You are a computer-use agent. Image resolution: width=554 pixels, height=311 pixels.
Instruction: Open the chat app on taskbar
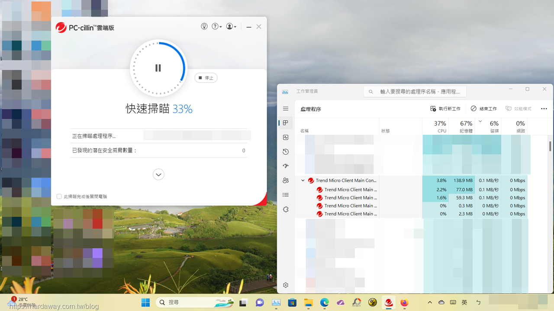260,302
